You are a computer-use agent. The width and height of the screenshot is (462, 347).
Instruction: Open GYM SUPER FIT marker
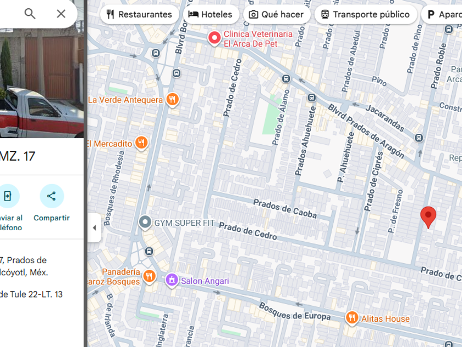[x=145, y=223]
